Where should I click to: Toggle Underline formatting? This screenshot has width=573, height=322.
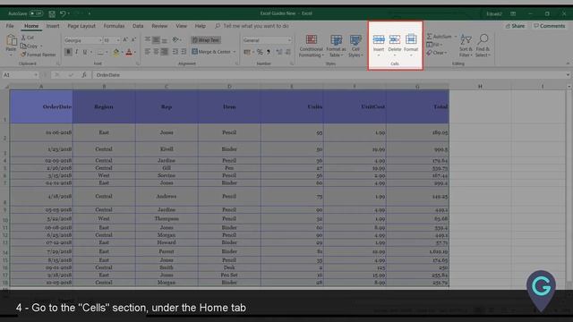pos(85,52)
